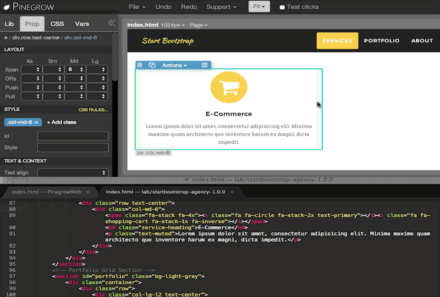
Task: Open the element hamburger menu icon
Action: [x=205, y=65]
